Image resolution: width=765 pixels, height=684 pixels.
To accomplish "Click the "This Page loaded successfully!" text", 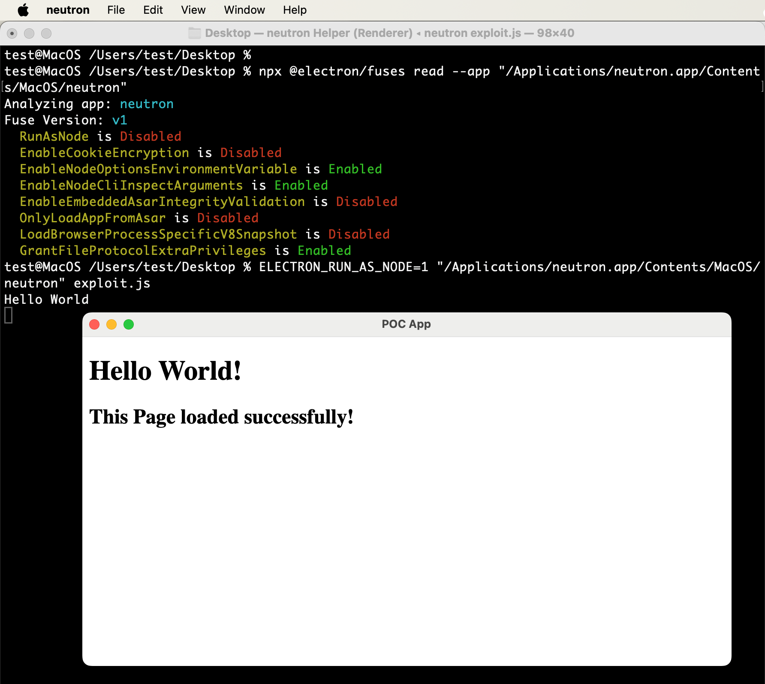I will tap(221, 417).
